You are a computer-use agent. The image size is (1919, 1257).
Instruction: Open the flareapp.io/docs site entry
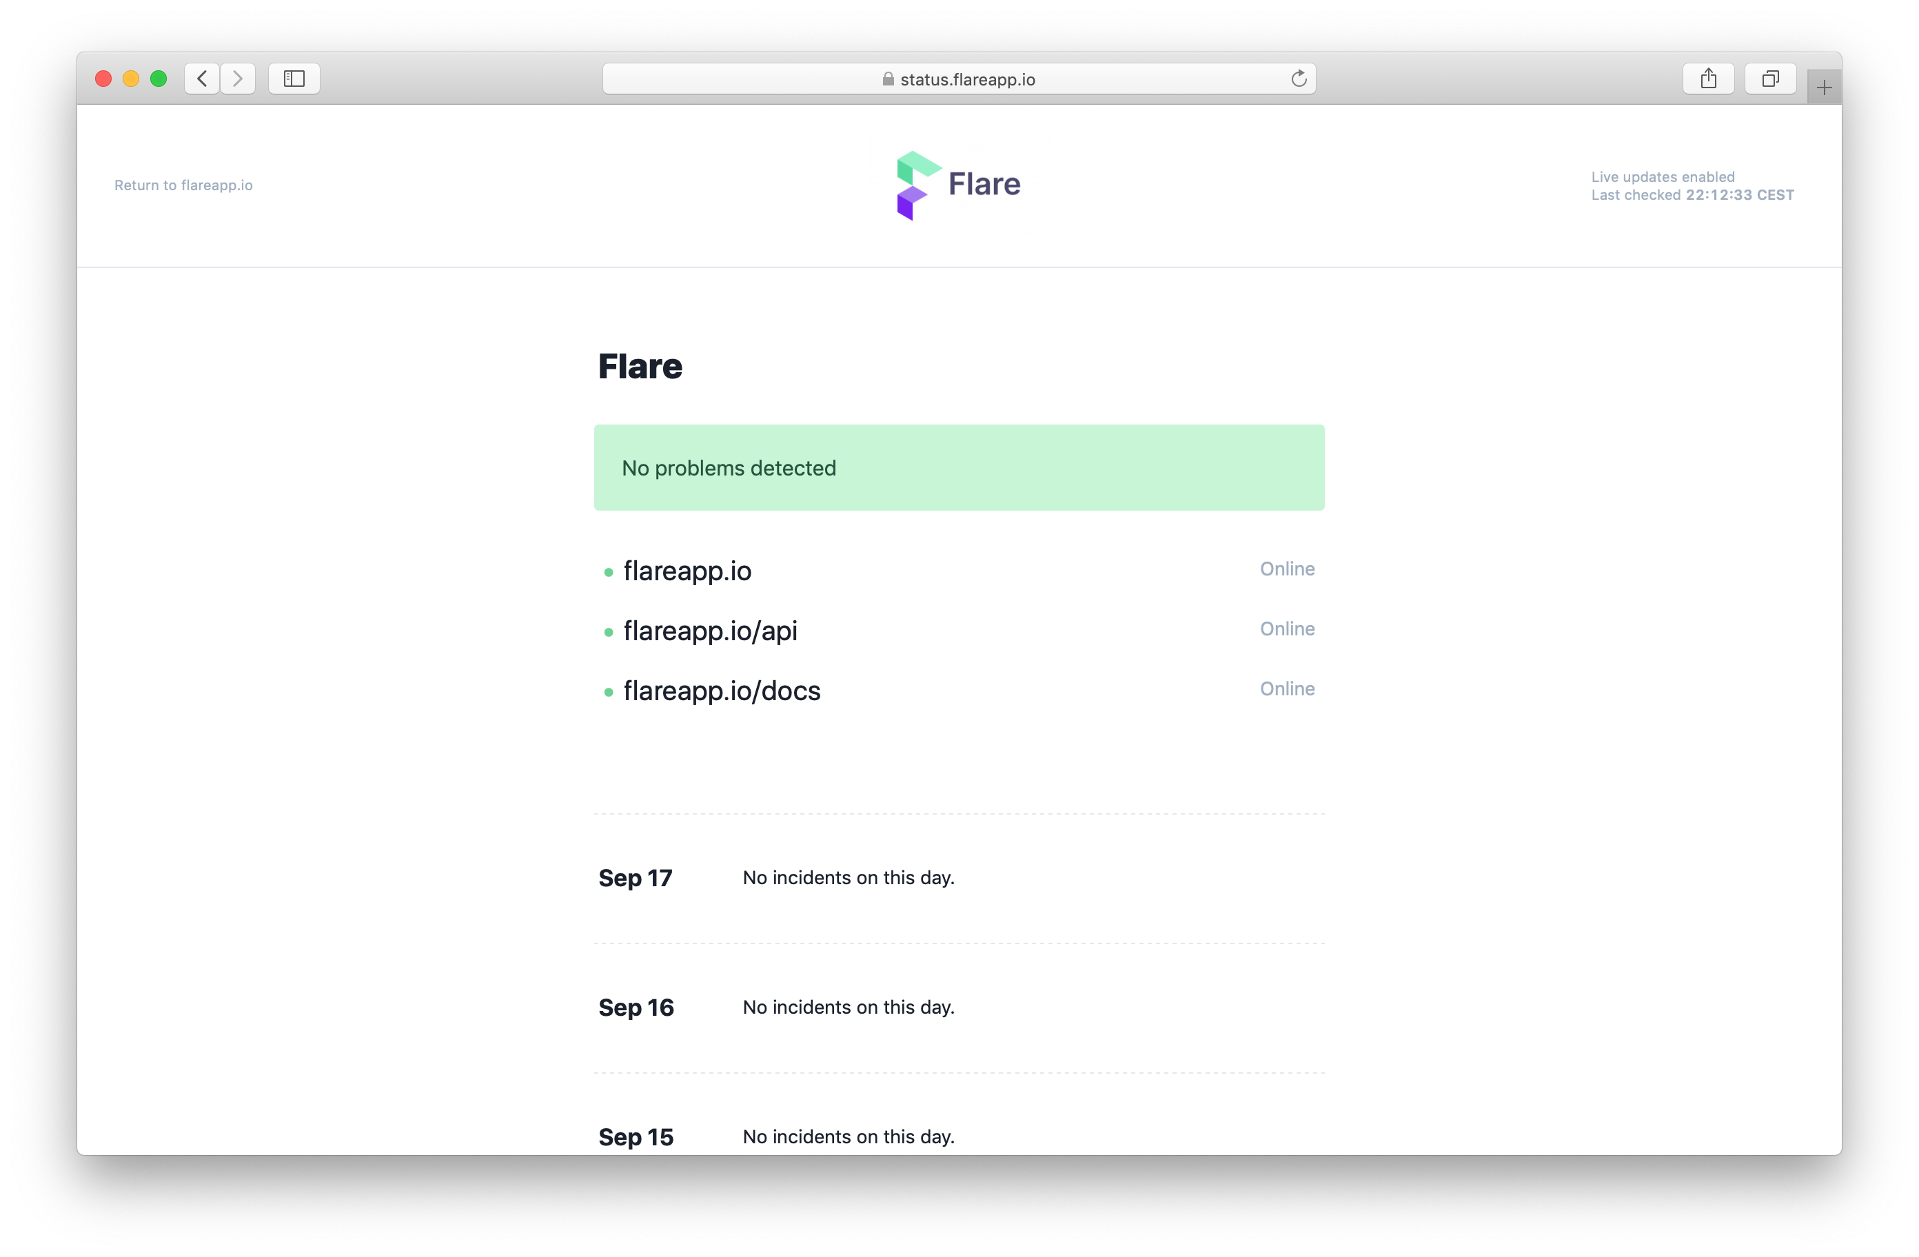tap(722, 691)
